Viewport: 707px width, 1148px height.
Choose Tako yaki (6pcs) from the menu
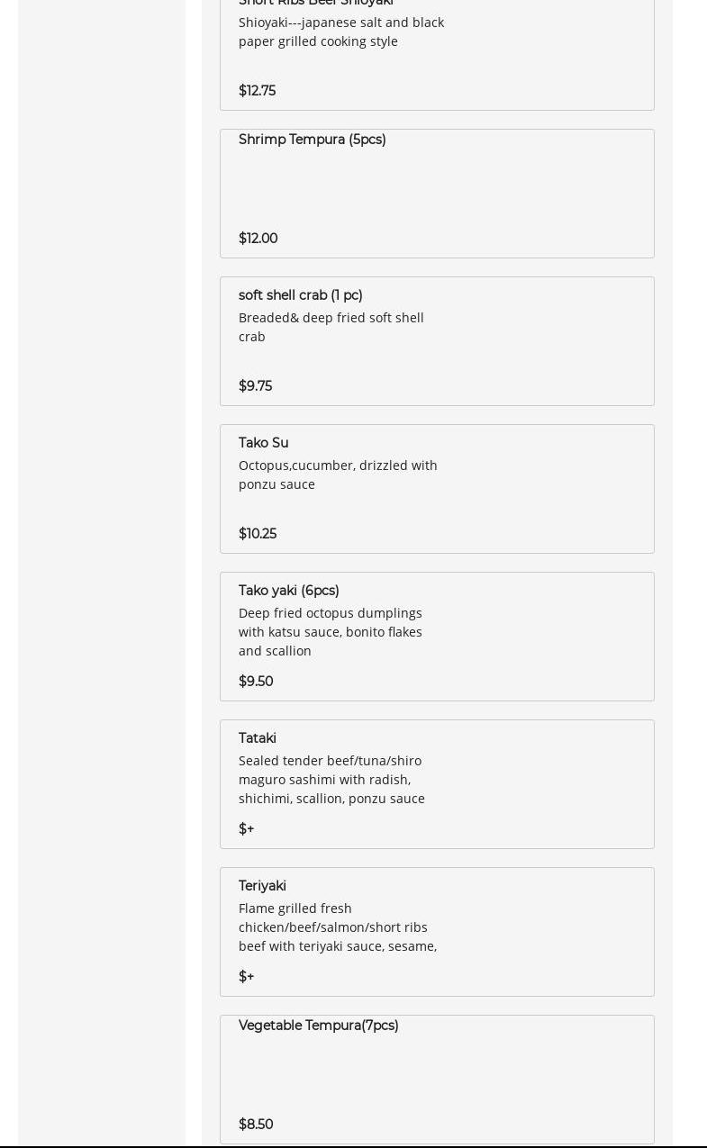click(288, 591)
